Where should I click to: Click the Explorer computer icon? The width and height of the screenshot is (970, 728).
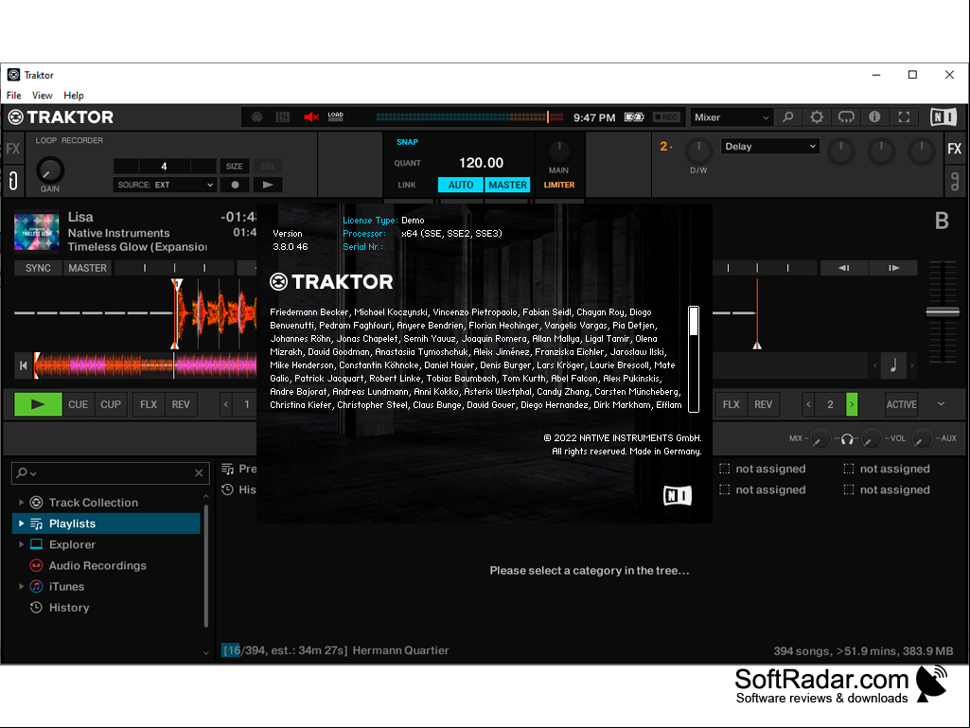(x=37, y=544)
